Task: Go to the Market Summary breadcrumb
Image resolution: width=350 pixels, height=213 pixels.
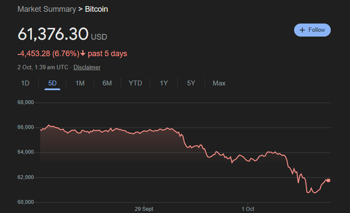Action: tap(46, 9)
